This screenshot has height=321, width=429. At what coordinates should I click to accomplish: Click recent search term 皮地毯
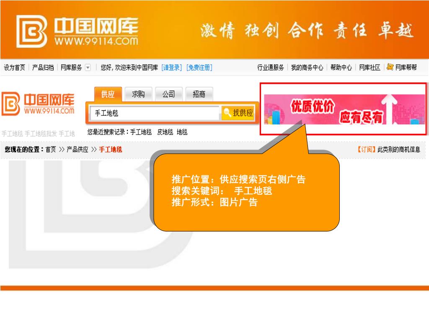tap(165, 132)
